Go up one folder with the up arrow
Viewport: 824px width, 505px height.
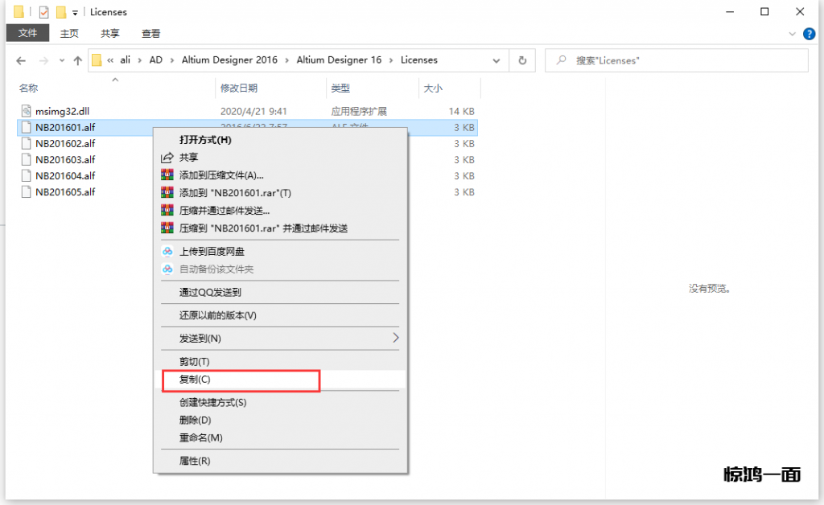(77, 60)
